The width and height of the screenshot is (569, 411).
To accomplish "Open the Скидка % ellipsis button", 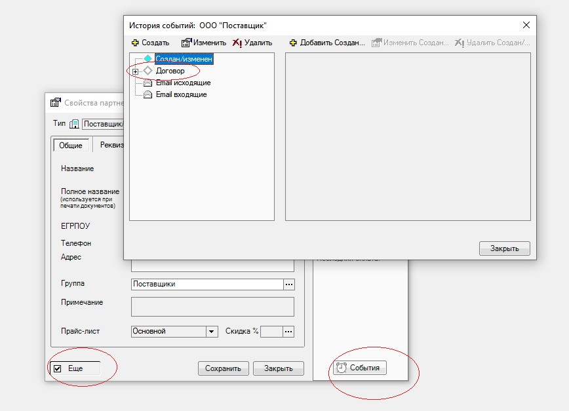I will click(288, 332).
